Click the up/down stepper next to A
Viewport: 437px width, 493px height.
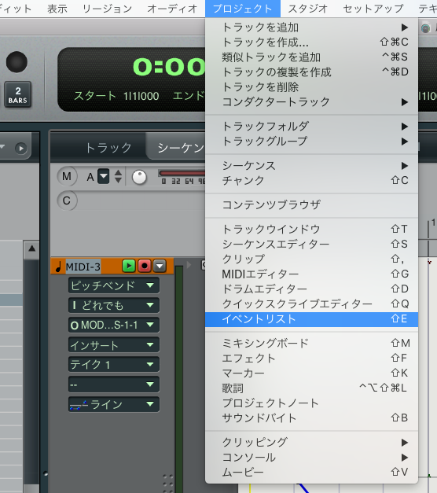click(x=118, y=176)
